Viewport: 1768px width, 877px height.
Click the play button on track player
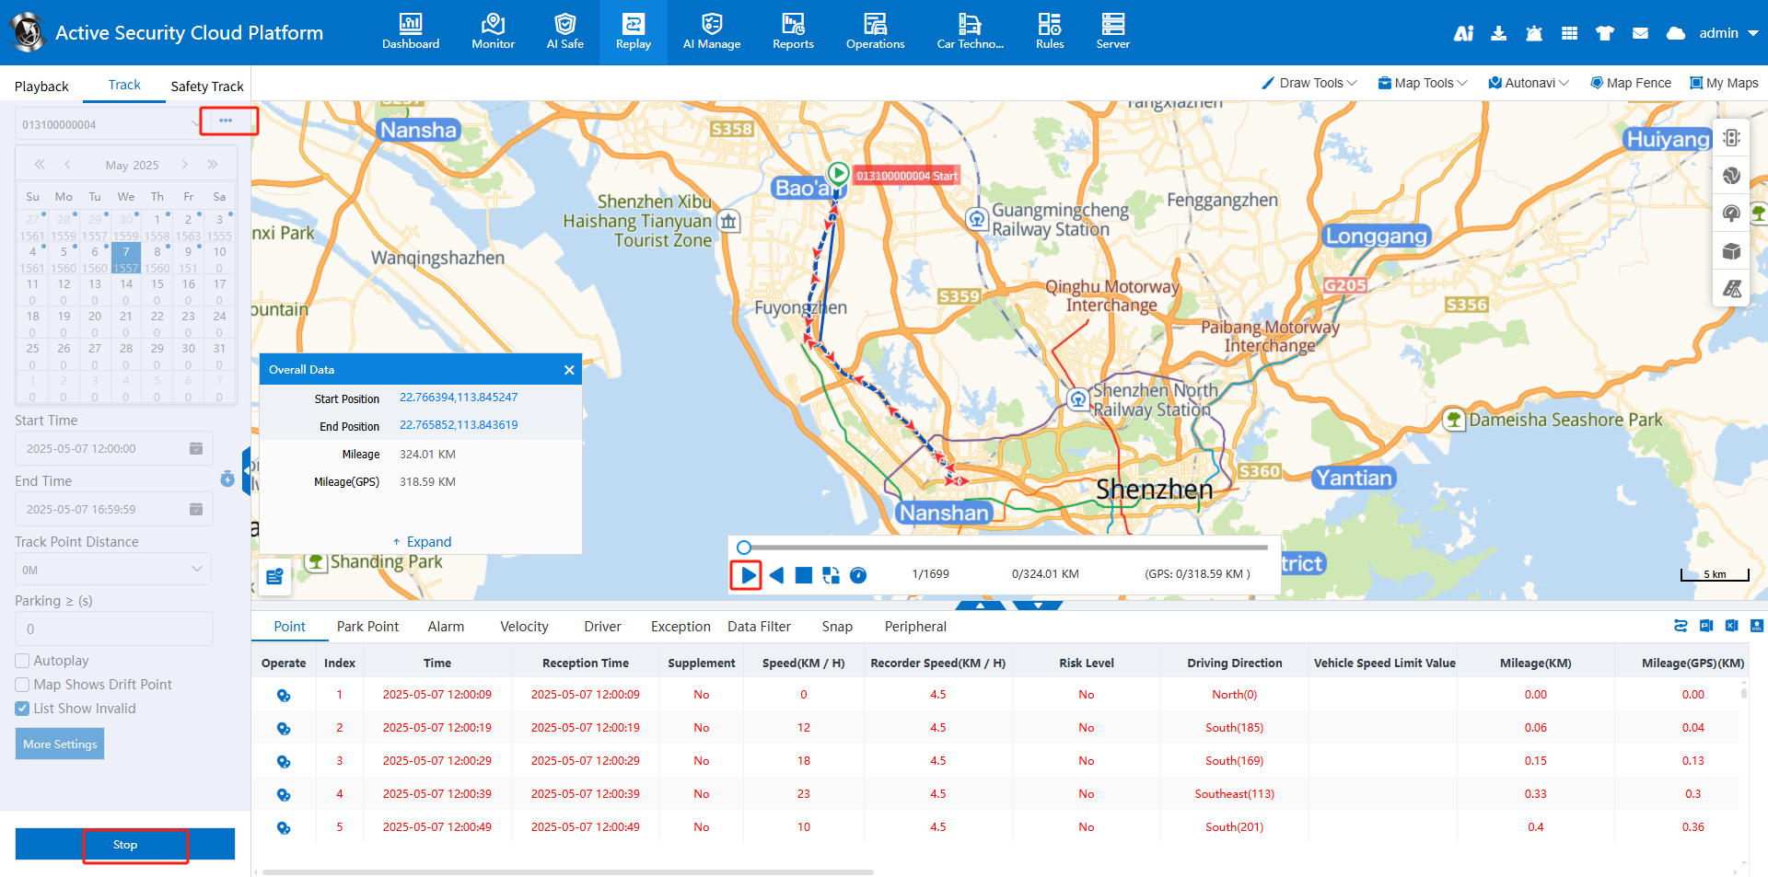tap(747, 575)
